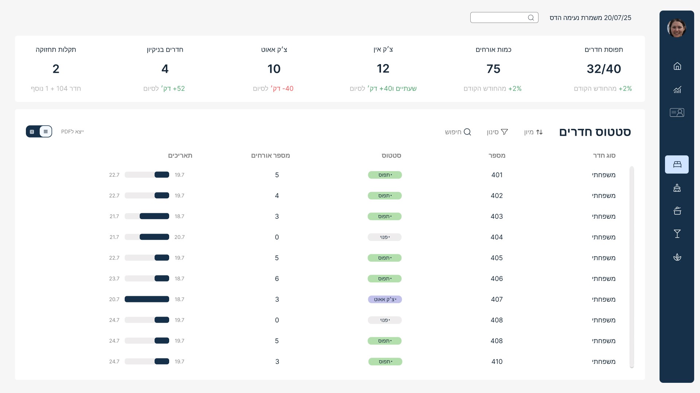
Task: Open the מיון sort options
Action: click(533, 132)
